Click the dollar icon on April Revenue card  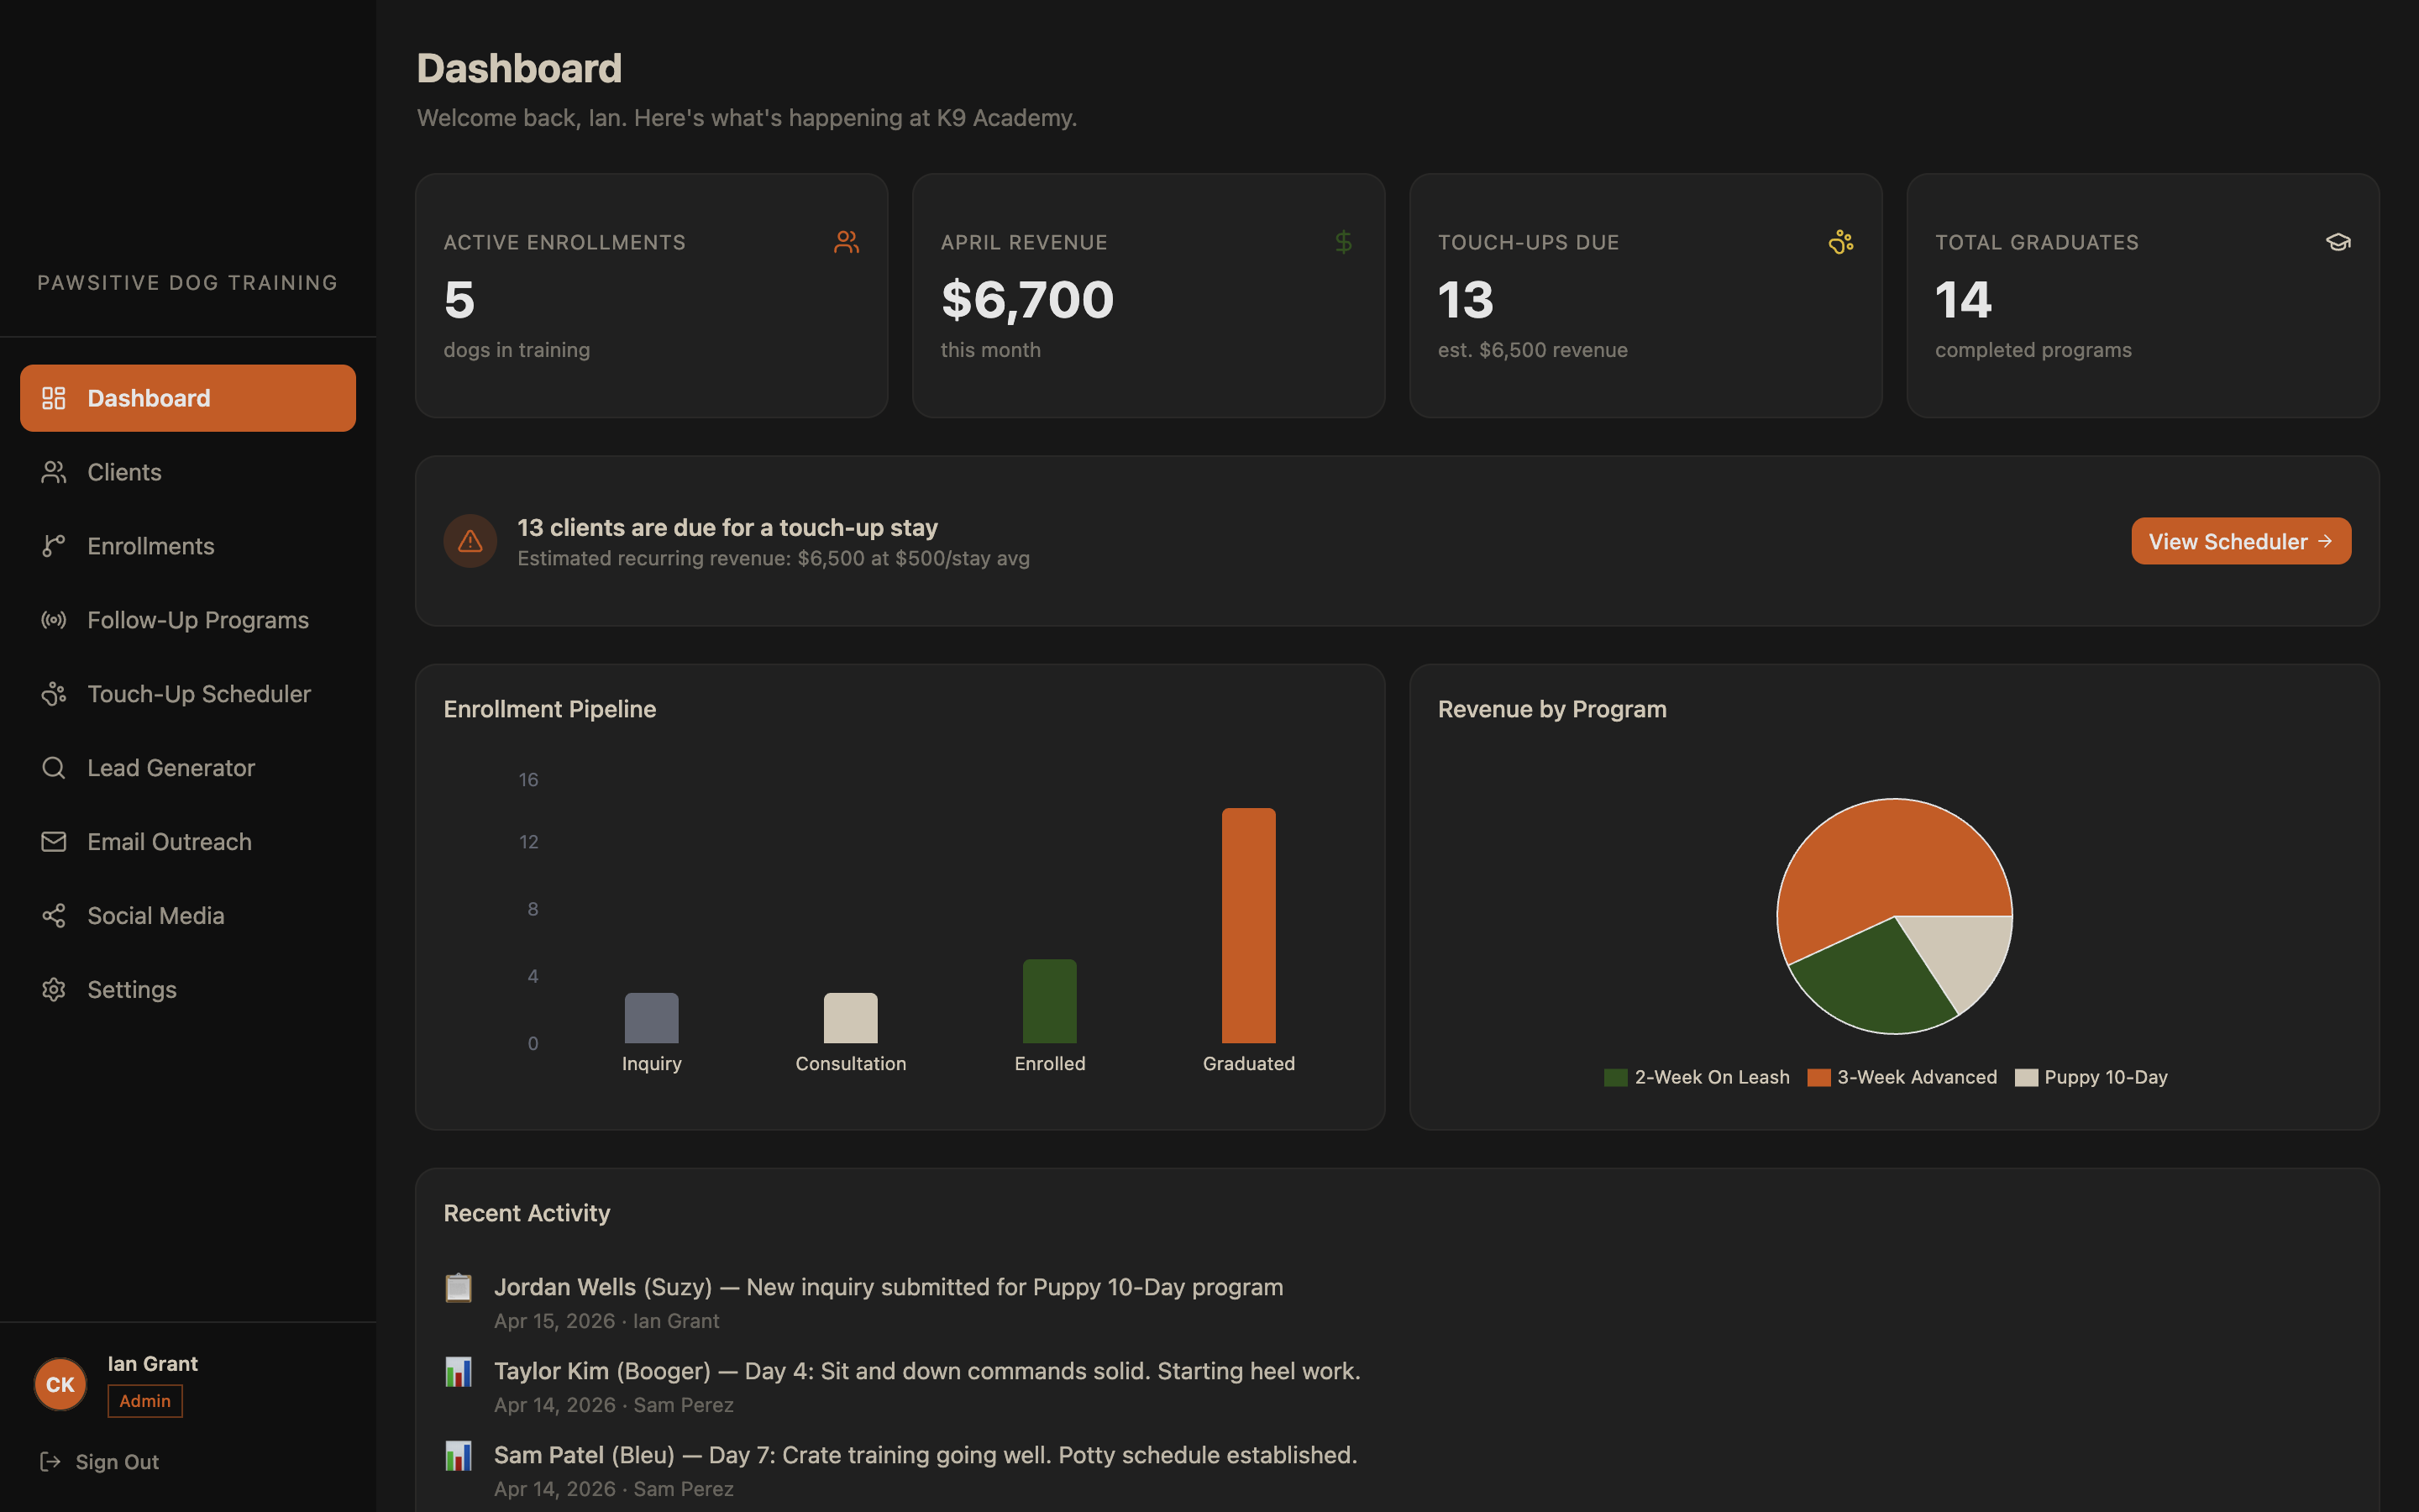[x=1343, y=241]
